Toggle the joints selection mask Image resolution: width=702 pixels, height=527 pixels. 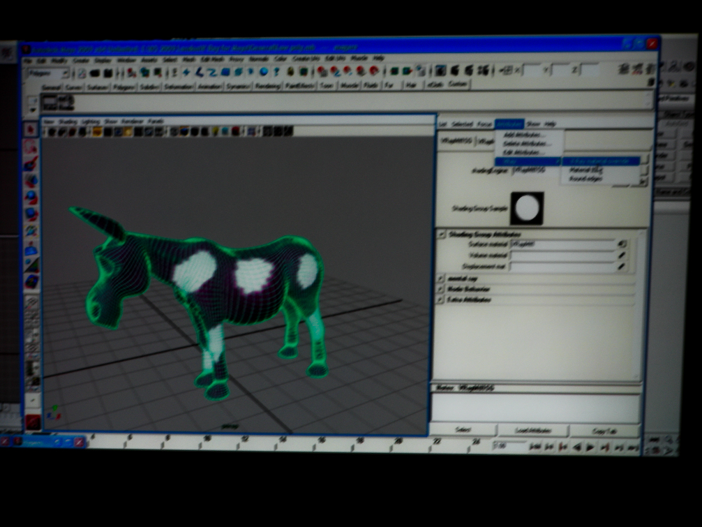tap(200, 72)
